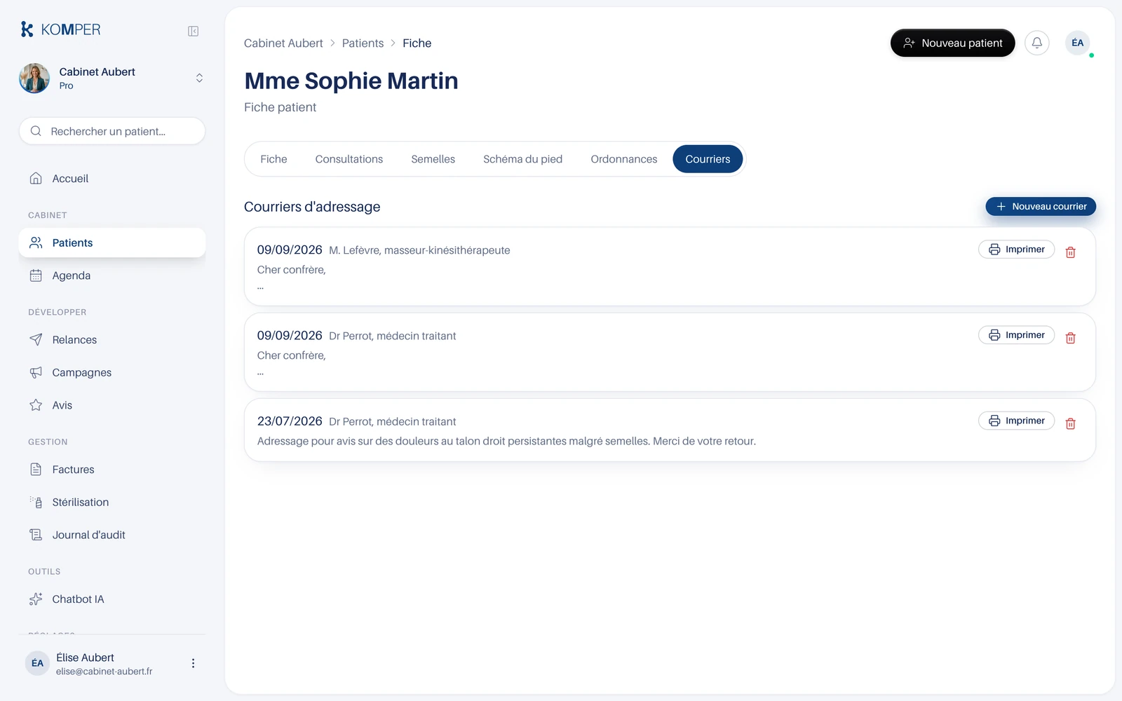Viewport: 1122px width, 701px height.
Task: Open the Ordonnances tab
Action: pyautogui.click(x=624, y=159)
